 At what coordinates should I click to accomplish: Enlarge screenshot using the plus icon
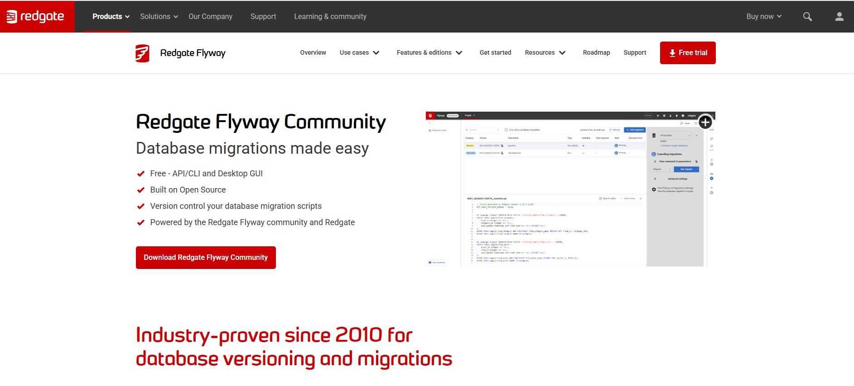click(x=705, y=122)
